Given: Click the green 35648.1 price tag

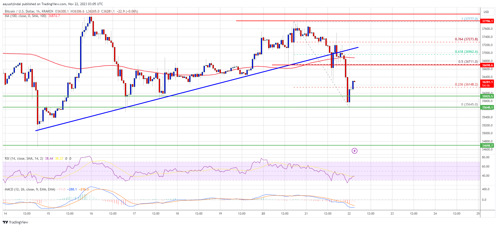Looking at the screenshot, I should coord(487,107).
